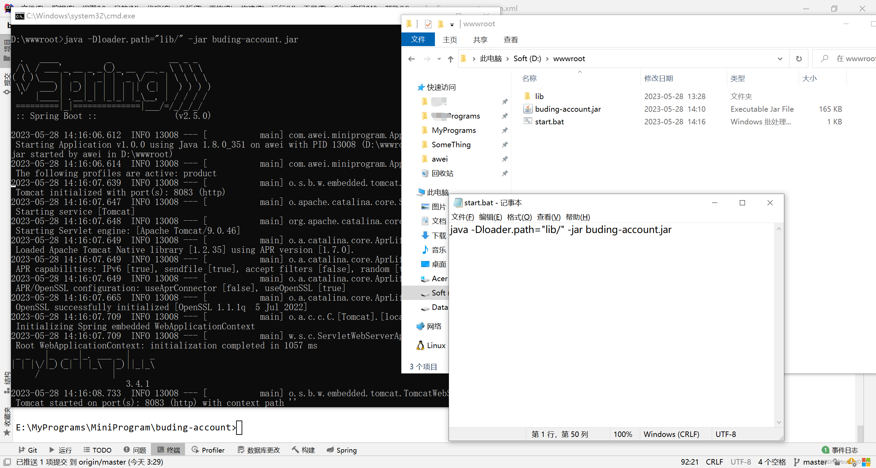
Task: Open the 数据库更改 tool window
Action: 259,450
